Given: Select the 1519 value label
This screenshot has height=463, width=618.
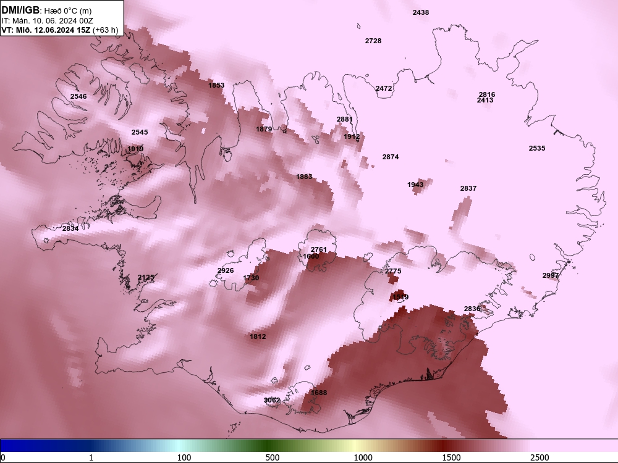Looking at the screenshot, I should (x=400, y=298).
